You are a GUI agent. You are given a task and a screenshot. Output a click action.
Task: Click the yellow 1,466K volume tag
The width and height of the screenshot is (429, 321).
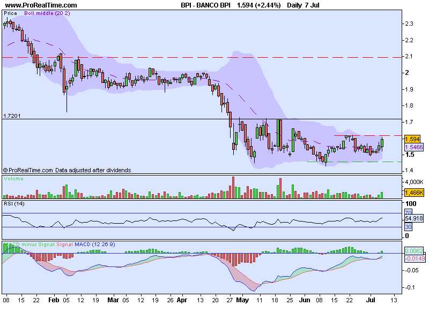click(x=414, y=193)
